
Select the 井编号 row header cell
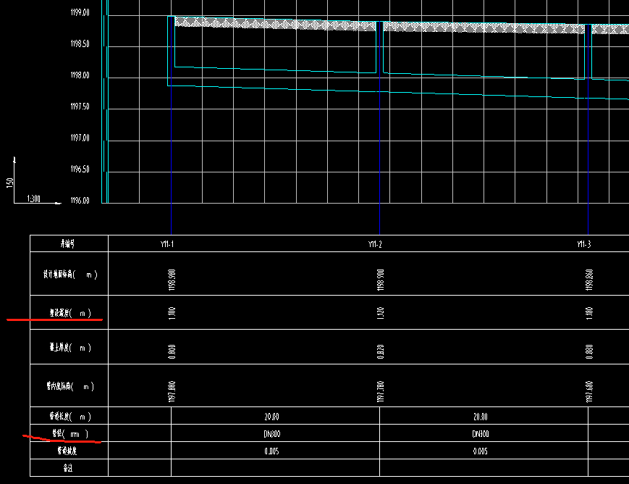tap(67, 243)
